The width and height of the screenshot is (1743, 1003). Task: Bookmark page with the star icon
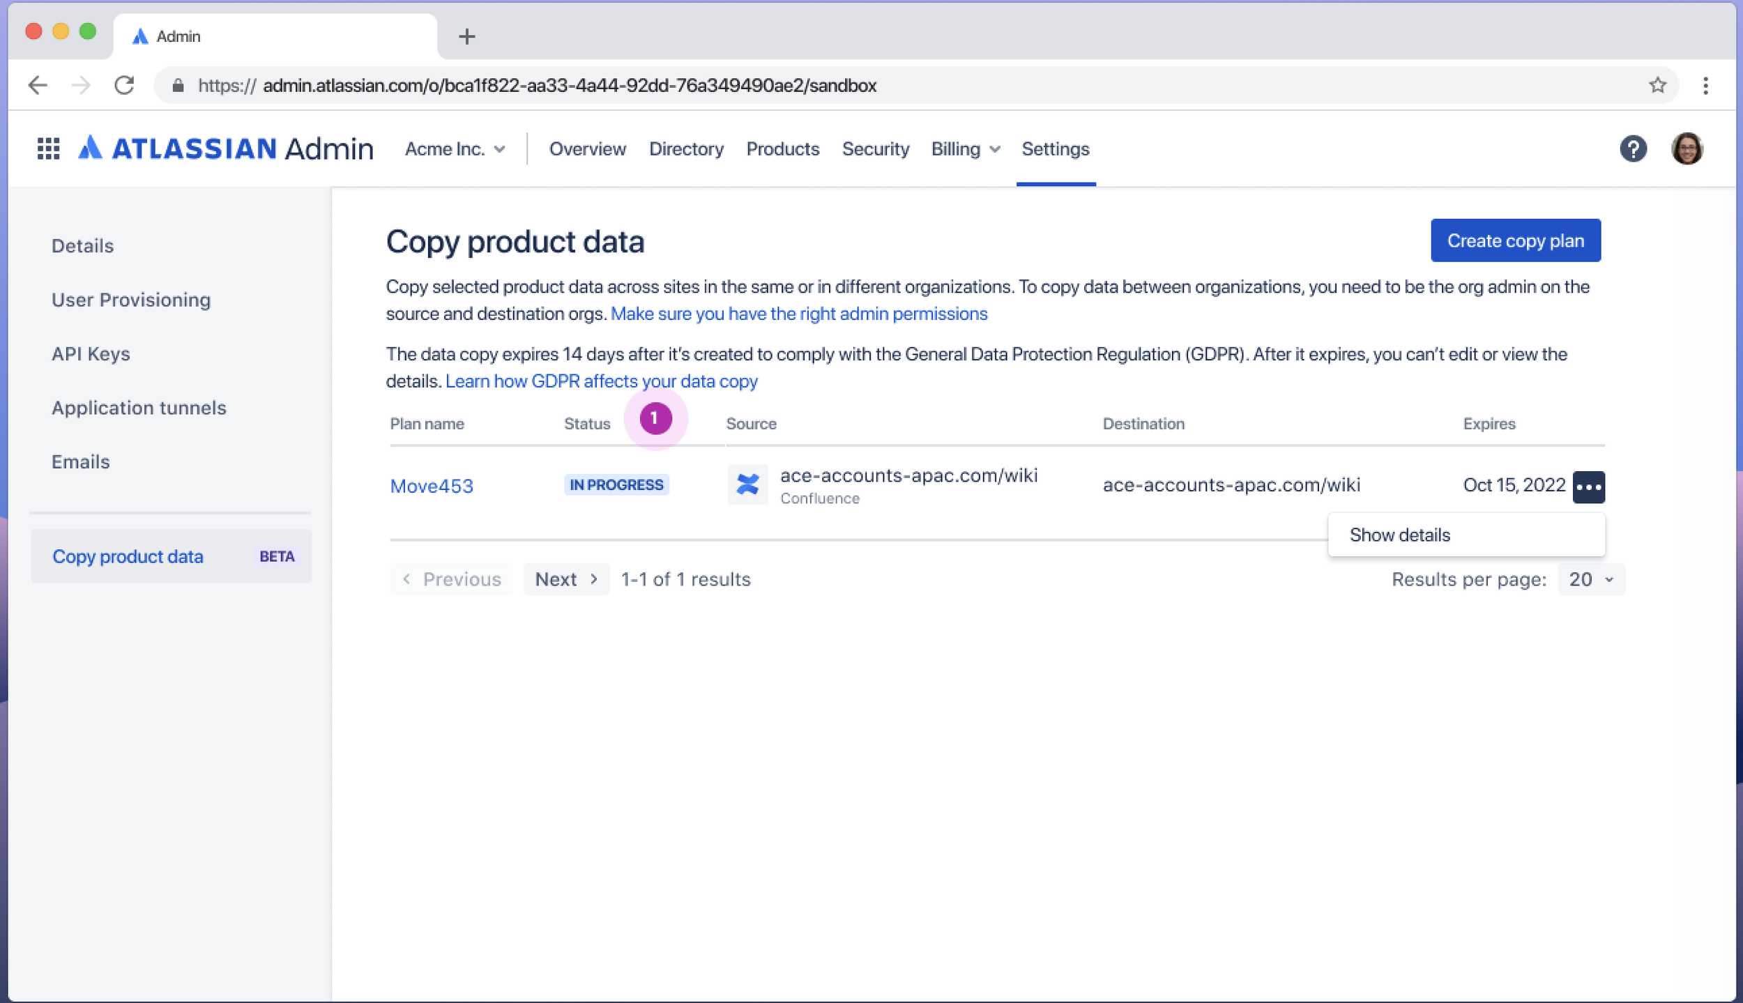(x=1657, y=85)
